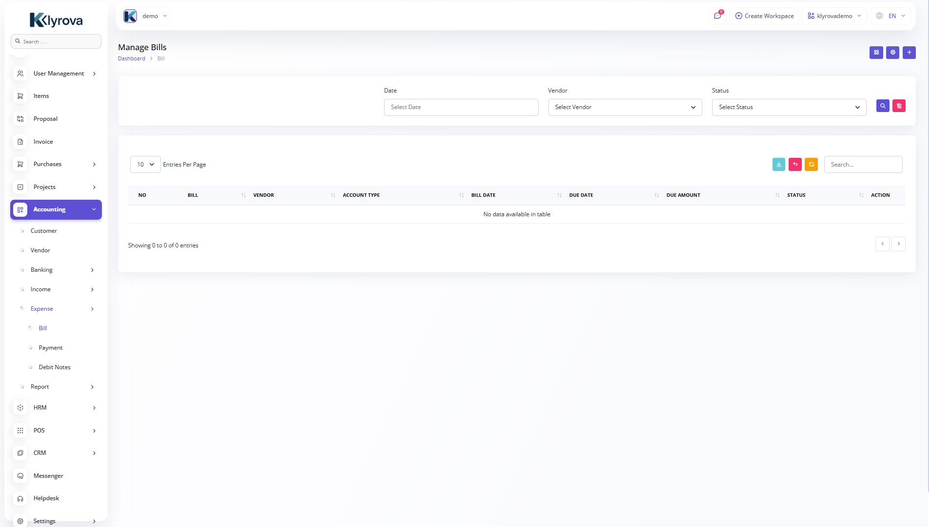Click the plus icon to create a bill
The image size is (929, 527).
909,53
